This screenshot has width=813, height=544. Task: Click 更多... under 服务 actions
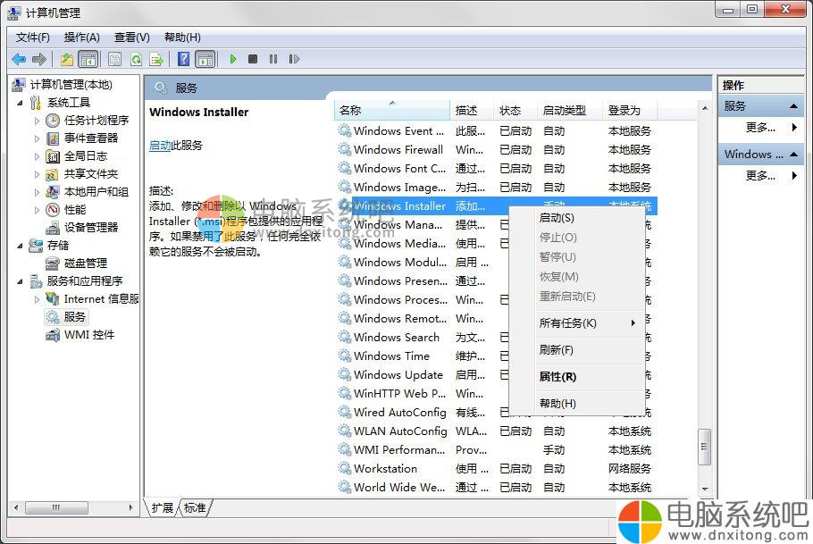[760, 127]
